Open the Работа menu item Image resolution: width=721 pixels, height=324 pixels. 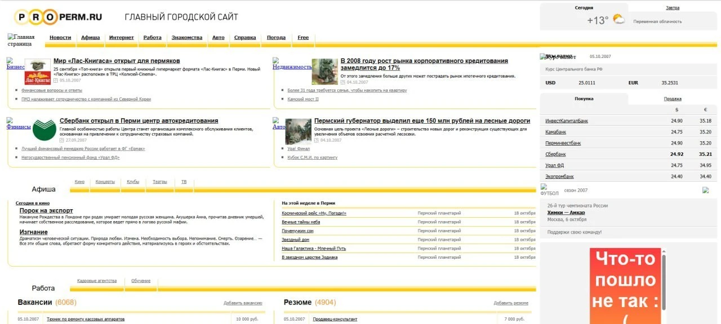[153, 38]
